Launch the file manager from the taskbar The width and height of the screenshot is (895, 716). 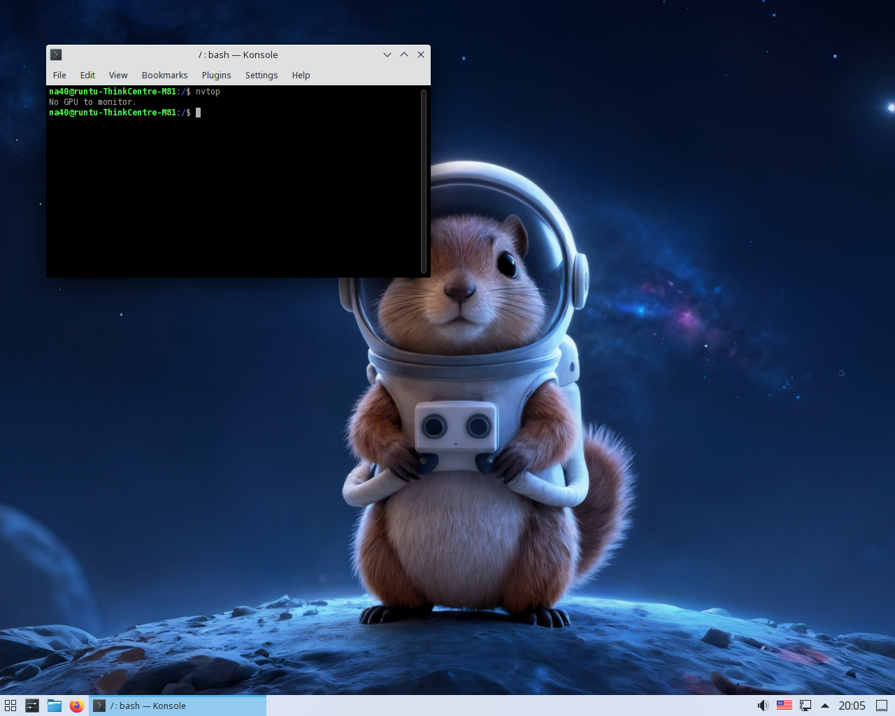tap(55, 706)
